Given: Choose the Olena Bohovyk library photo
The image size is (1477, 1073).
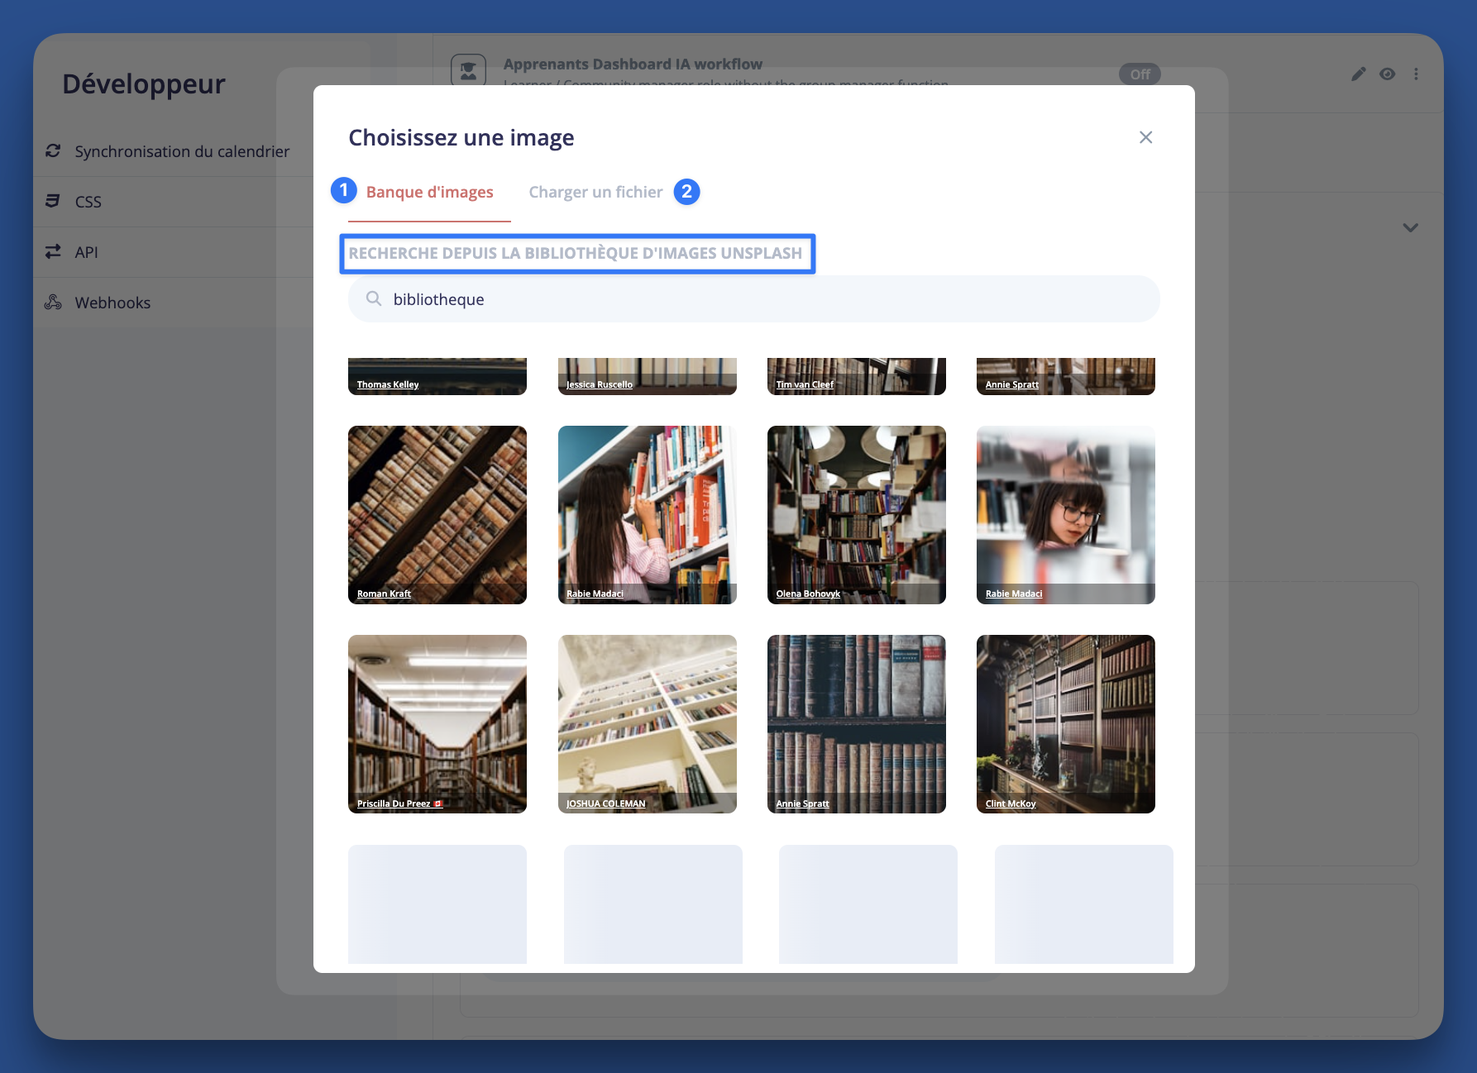Looking at the screenshot, I should pyautogui.click(x=857, y=515).
